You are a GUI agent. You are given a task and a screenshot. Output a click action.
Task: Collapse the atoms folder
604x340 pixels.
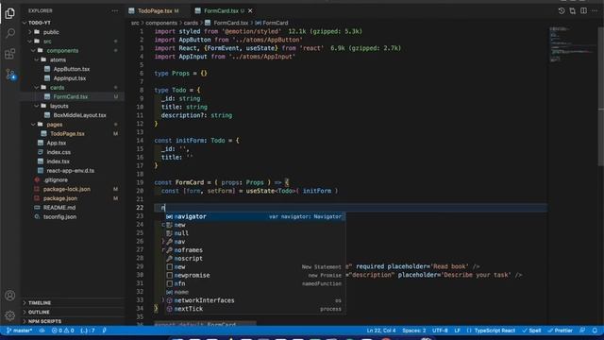(58, 59)
